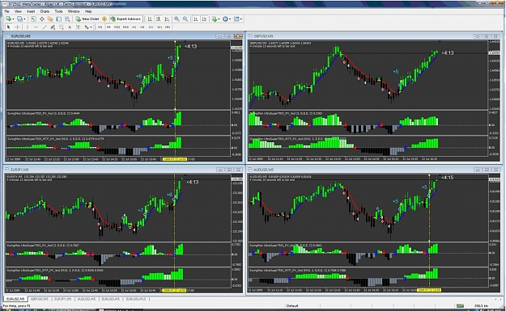Switch chart to Bar Chart mode
This screenshot has height=311, width=506.
tap(150, 19)
